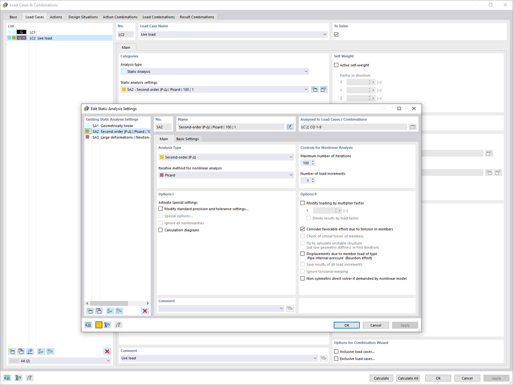Open the Result Combinations tab

(197, 17)
